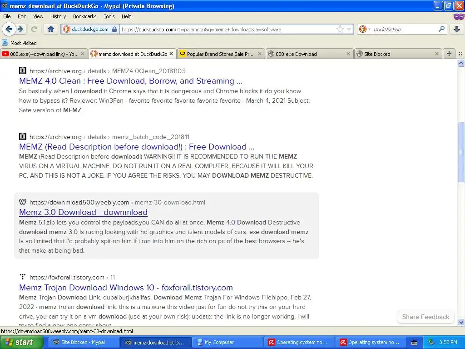Click the search magnifier icon
Image resolution: width=465 pixels, height=349 pixels.
441,29
